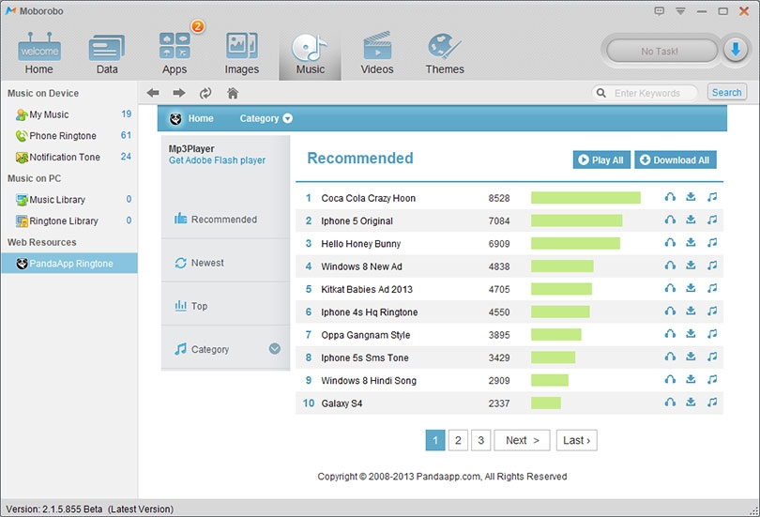Click the Apps notification badge showing 2
Image resolution: width=760 pixels, height=517 pixels.
pyautogui.click(x=197, y=25)
